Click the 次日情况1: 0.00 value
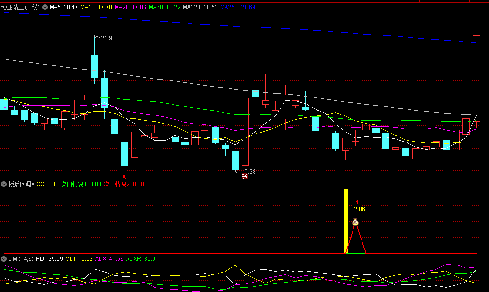This screenshot has width=489, height=292. coord(81,184)
